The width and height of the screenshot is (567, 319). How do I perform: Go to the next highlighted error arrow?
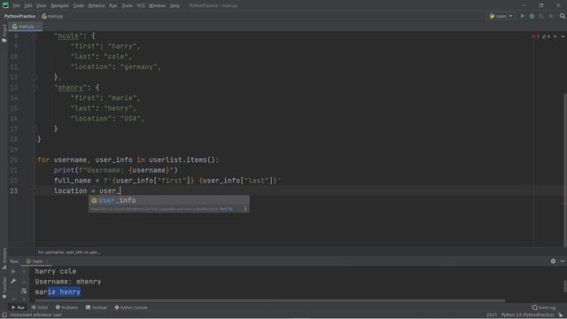tap(563, 36)
